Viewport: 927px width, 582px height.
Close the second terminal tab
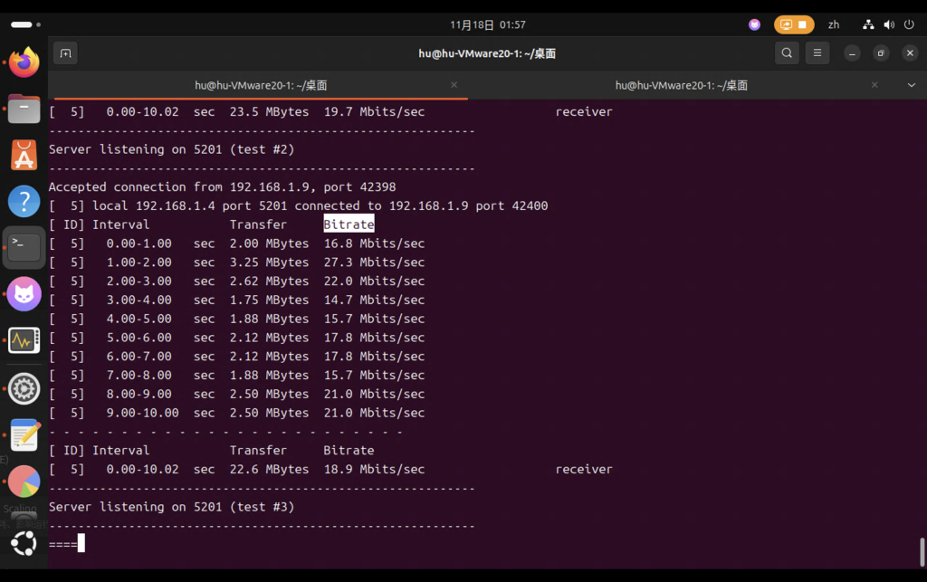tap(874, 85)
